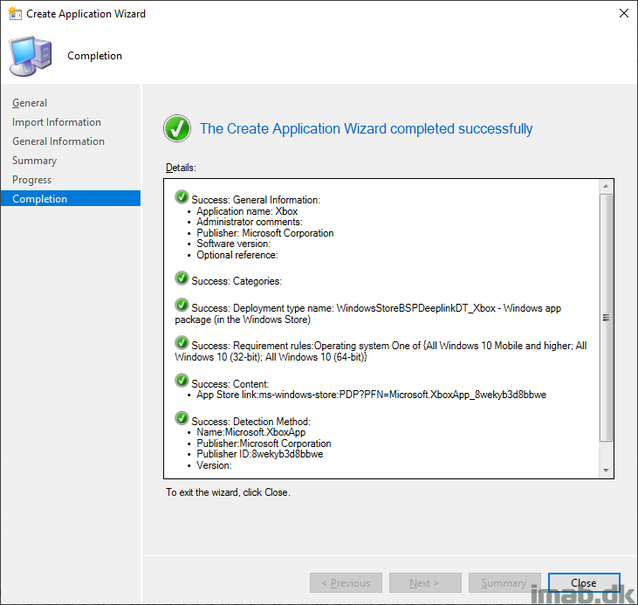Click the computer icon in wizard header
Screen dimensions: 638x605
pos(31,56)
